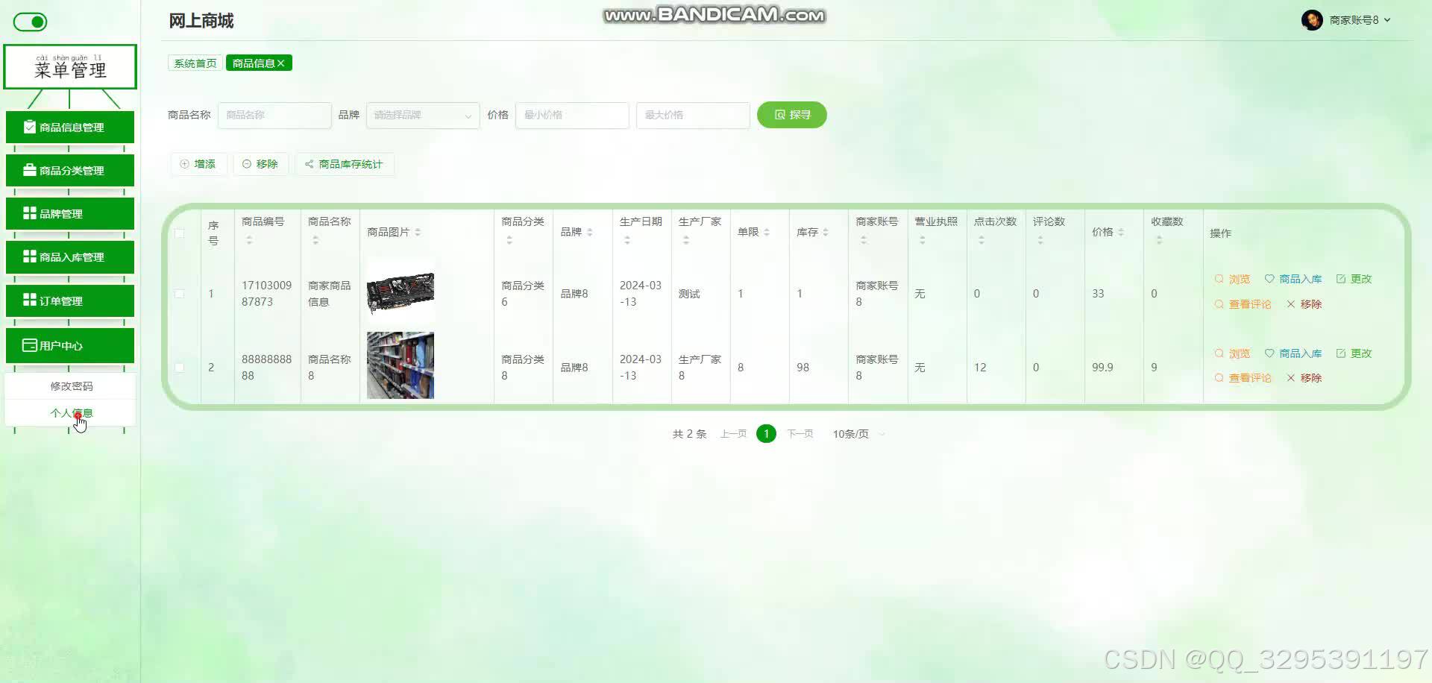
Task: Open the 10条/页 page size dropdown
Action: (x=852, y=433)
